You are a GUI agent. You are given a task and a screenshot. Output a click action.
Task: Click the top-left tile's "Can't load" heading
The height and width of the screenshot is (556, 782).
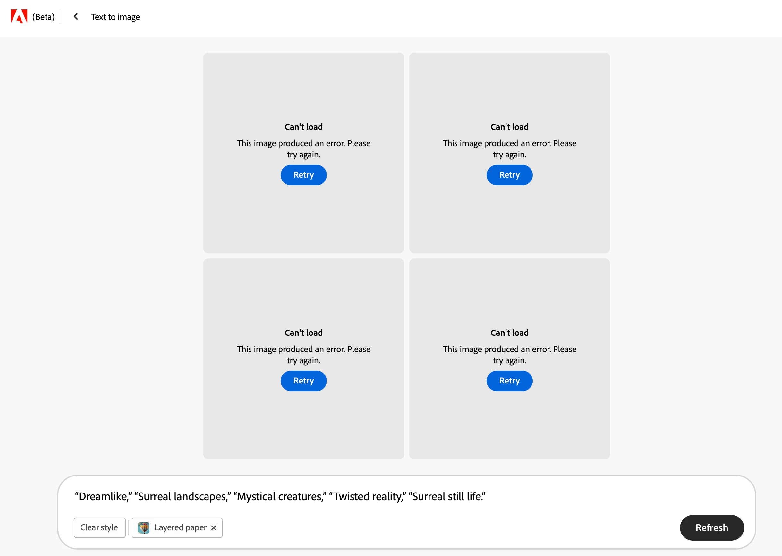(x=303, y=127)
